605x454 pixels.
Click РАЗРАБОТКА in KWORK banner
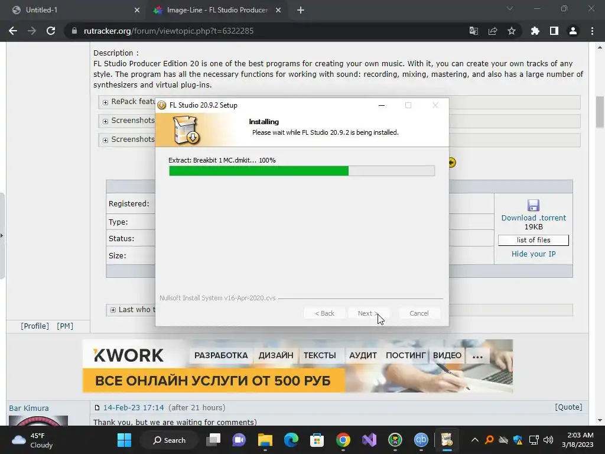221,355
